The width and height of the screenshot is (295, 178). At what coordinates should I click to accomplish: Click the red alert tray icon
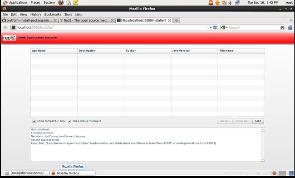point(211,3)
